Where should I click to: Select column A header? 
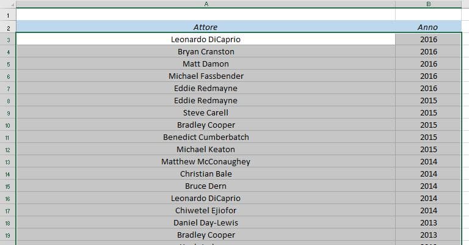(x=206, y=4)
